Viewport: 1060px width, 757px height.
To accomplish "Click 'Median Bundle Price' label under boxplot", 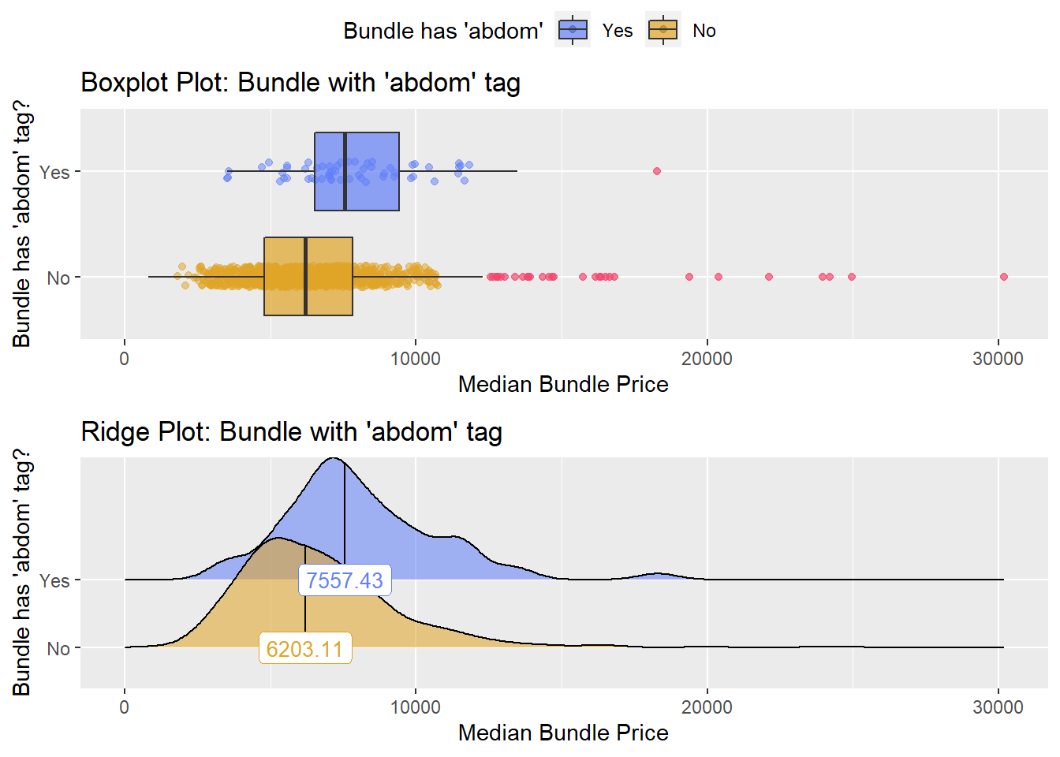I will point(563,384).
